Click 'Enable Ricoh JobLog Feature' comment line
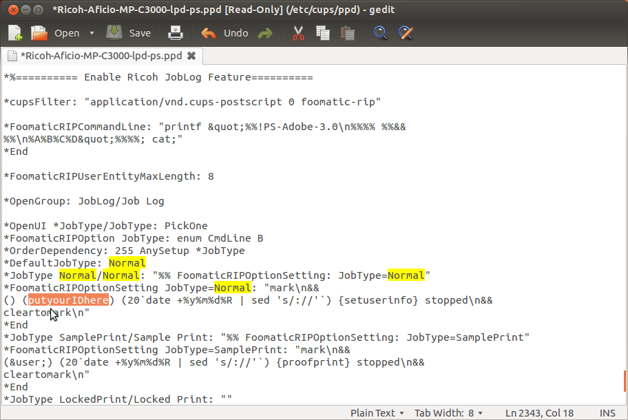 click(158, 77)
